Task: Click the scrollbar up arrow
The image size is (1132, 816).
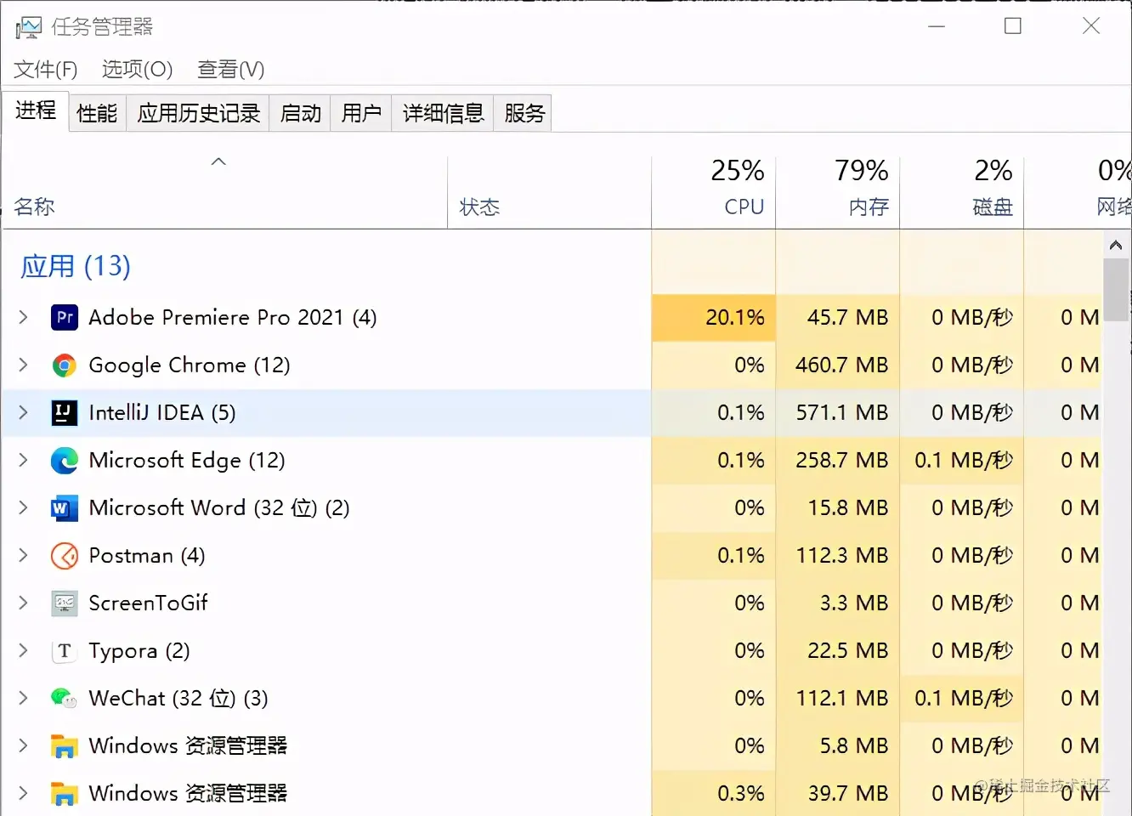Action: [x=1116, y=245]
